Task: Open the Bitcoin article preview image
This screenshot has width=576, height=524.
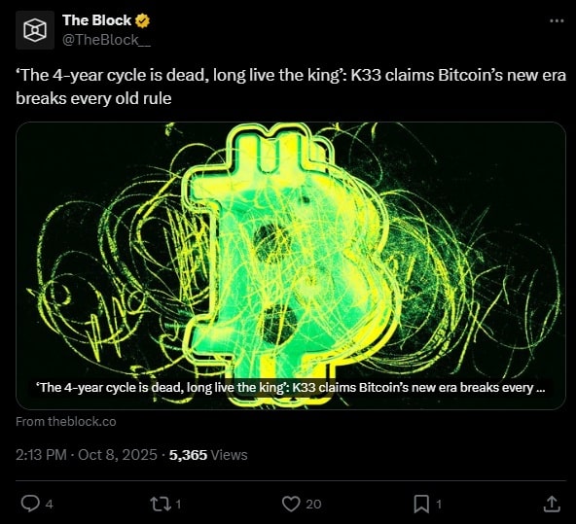Action: click(291, 265)
